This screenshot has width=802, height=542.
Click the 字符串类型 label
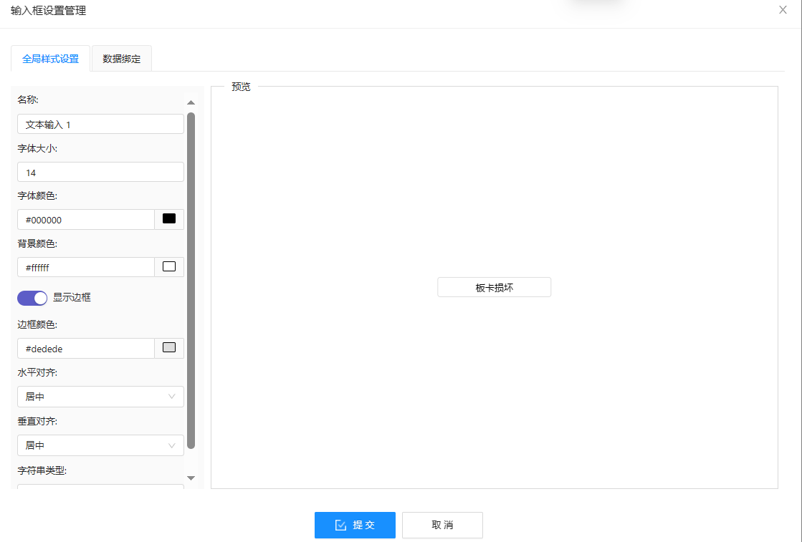pos(42,470)
